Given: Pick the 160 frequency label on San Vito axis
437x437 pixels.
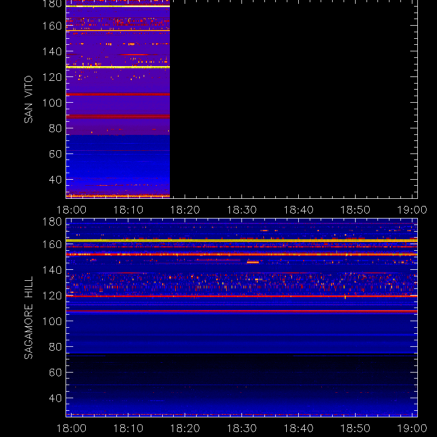Looking at the screenshot, I should [x=52, y=26].
